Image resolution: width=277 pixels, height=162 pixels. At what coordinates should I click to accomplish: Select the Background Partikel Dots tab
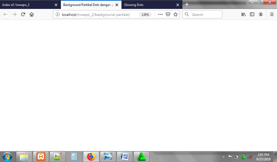tap(91, 5)
